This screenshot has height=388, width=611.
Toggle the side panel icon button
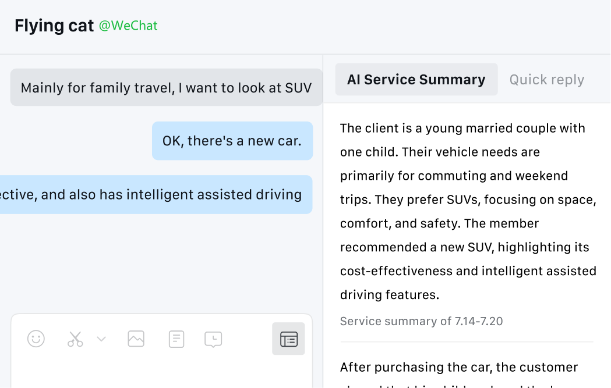pyautogui.click(x=288, y=339)
